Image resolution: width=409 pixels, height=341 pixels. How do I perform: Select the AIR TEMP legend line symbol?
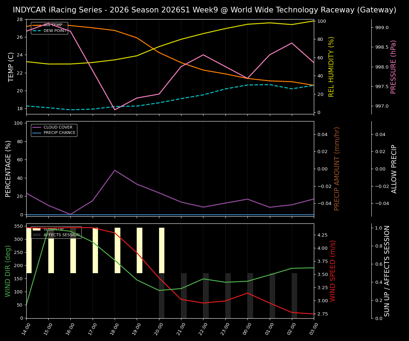37,25
